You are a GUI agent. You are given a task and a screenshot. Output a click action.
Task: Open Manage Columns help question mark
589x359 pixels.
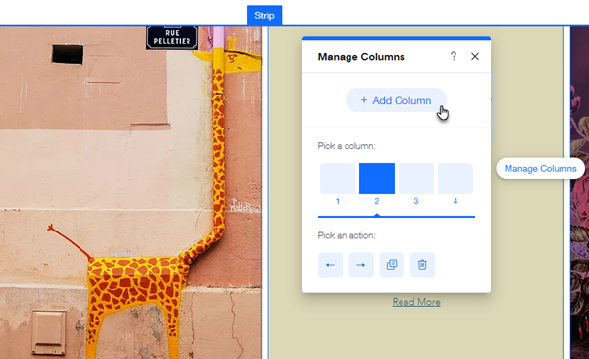[454, 56]
